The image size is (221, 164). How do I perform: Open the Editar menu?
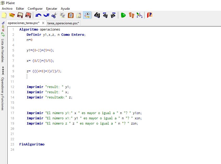[x=20, y=9]
